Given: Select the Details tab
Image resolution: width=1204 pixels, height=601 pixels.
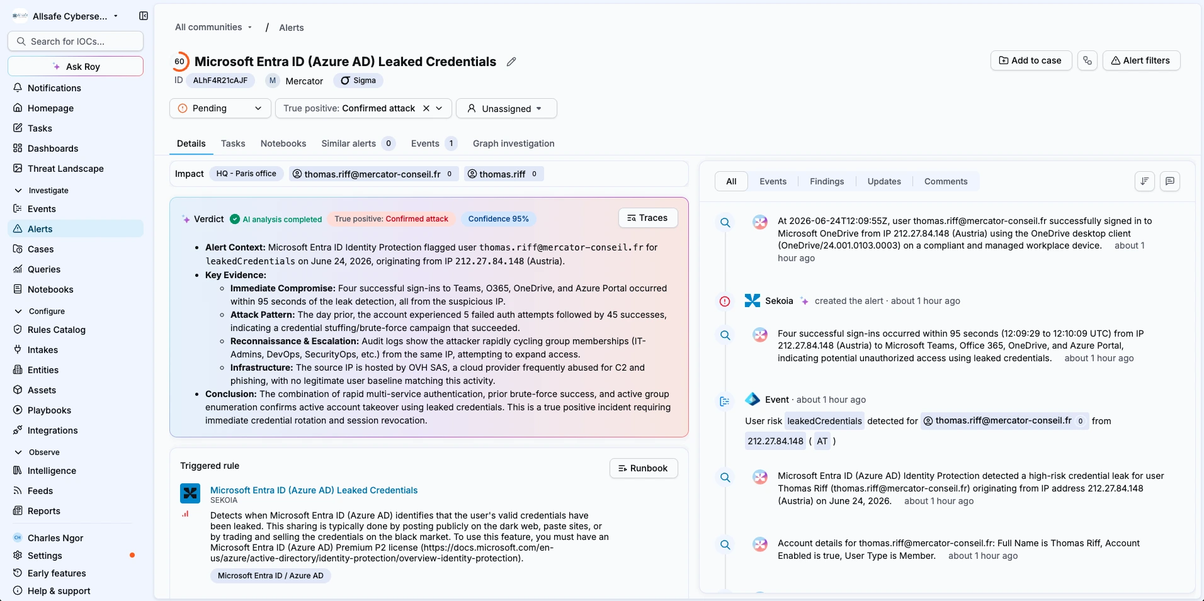Looking at the screenshot, I should 191,143.
